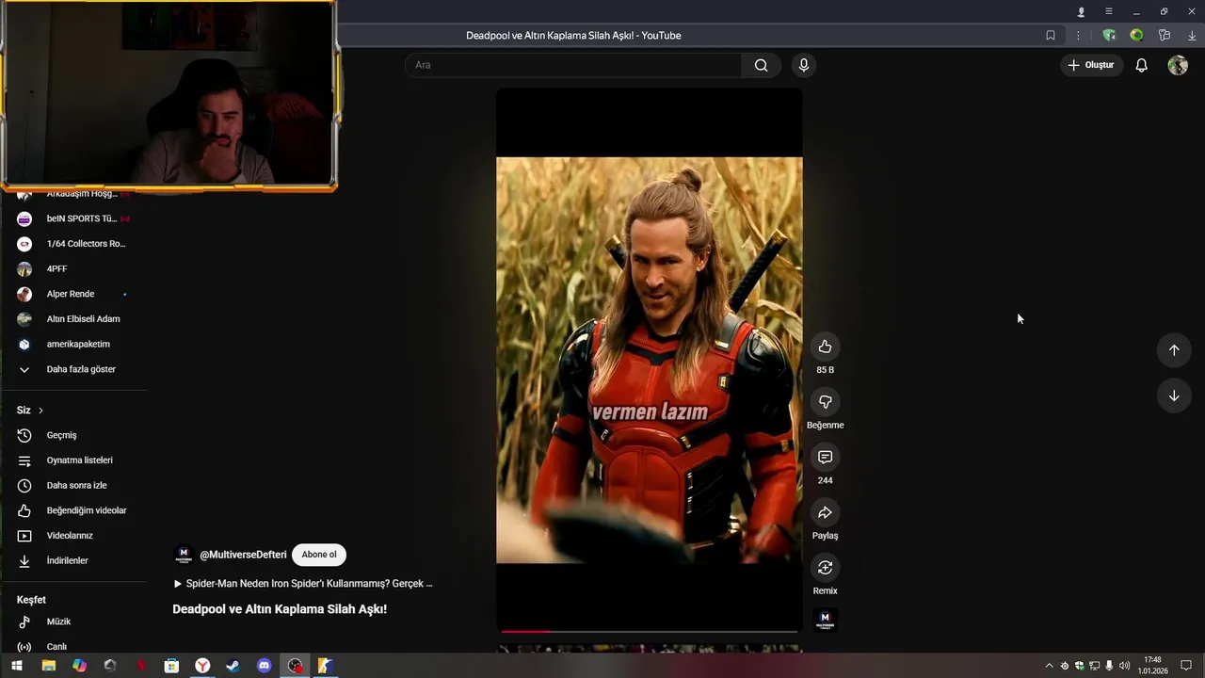
Task: Open linked Spider-Man Iron Spider video
Action: [303, 584]
